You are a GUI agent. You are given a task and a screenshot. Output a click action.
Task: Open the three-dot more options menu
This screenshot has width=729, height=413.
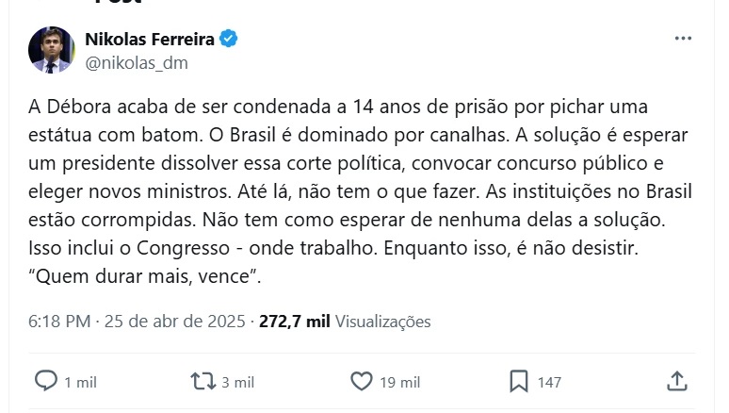click(x=684, y=40)
